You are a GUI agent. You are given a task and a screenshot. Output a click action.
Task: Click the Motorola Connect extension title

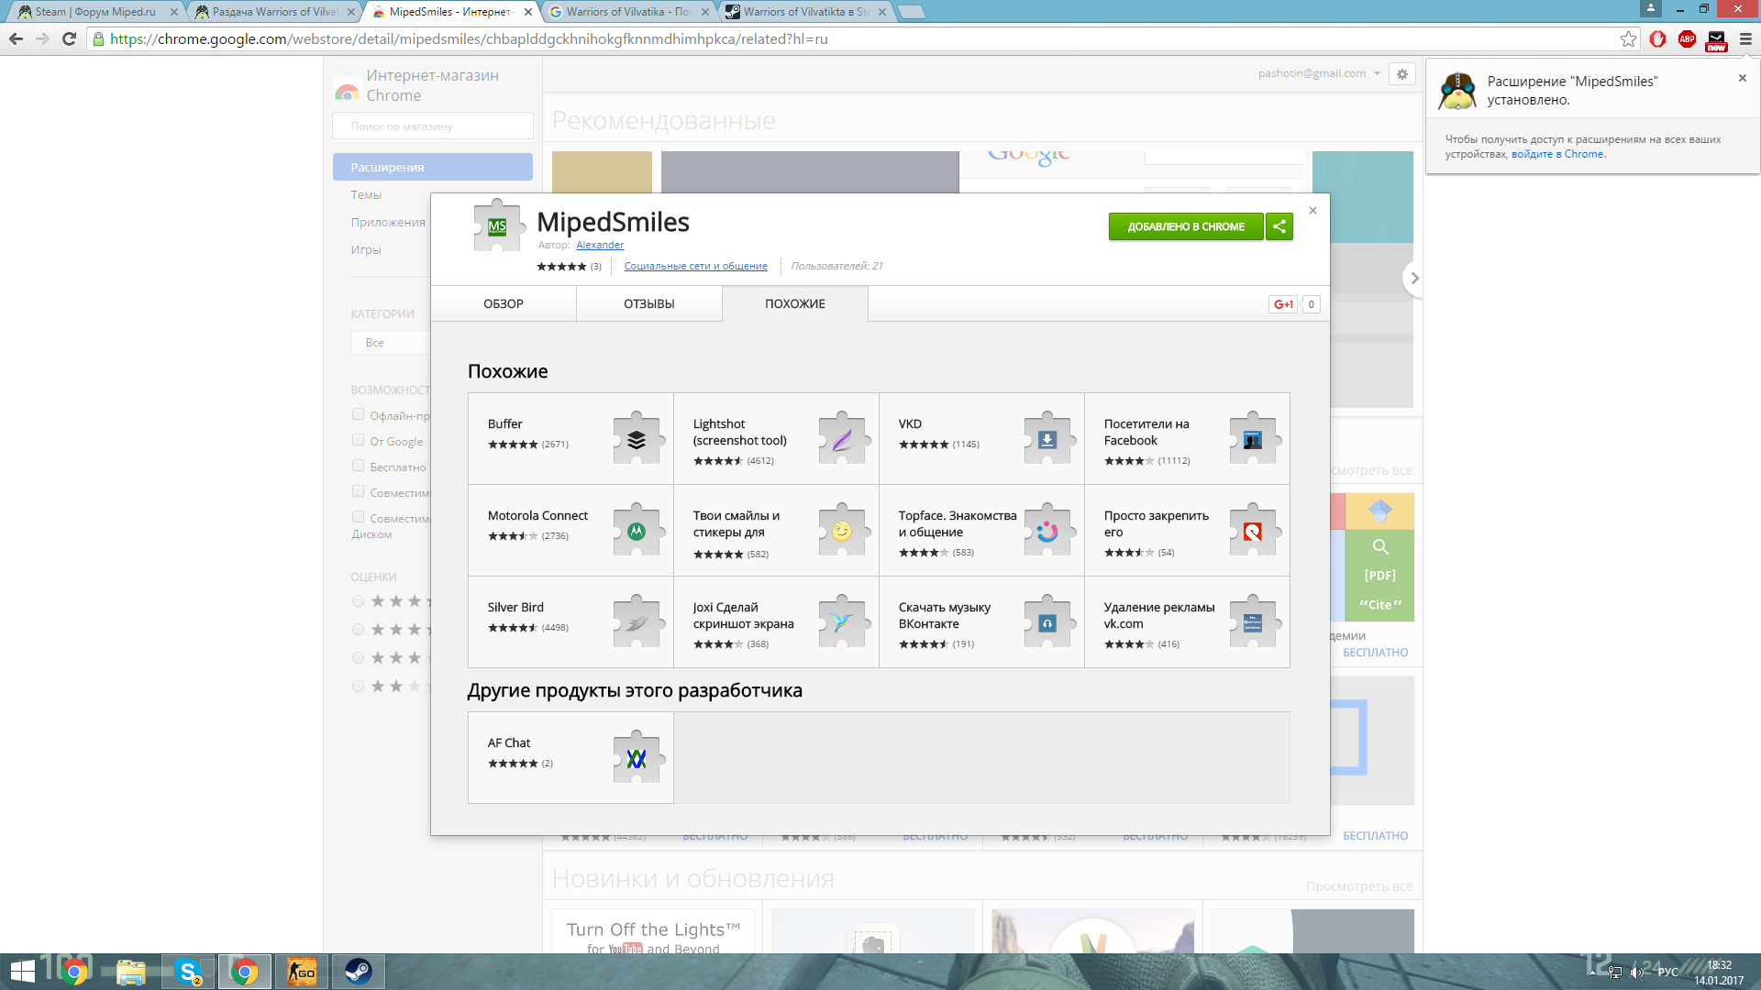[x=537, y=515]
